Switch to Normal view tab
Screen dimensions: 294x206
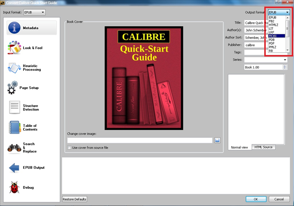click(x=239, y=147)
